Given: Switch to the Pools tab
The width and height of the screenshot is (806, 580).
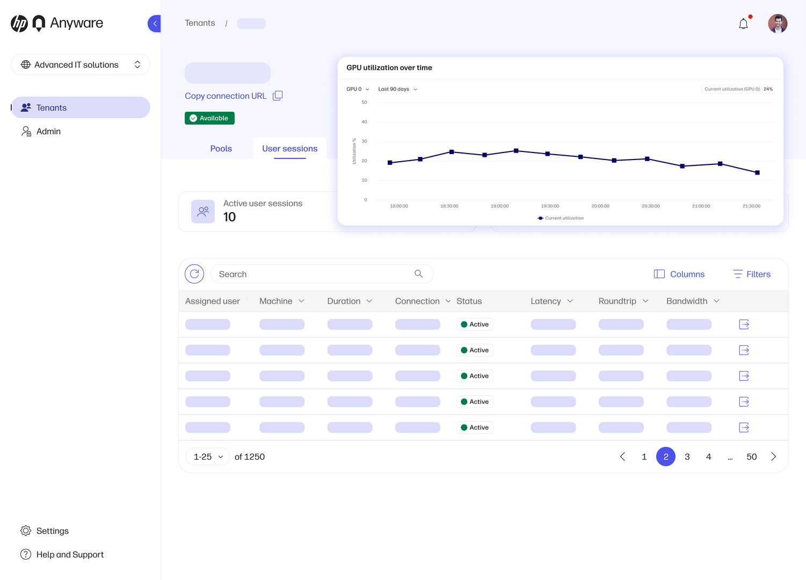Looking at the screenshot, I should [221, 149].
